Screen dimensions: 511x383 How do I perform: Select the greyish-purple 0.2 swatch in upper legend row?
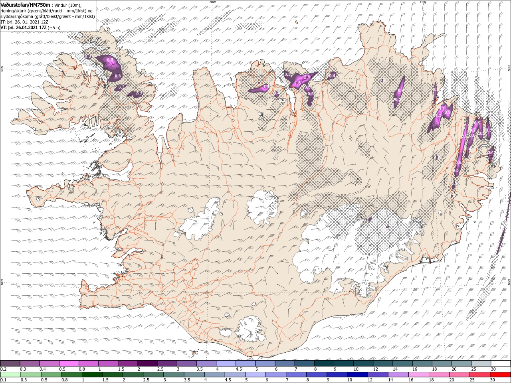point(10,363)
